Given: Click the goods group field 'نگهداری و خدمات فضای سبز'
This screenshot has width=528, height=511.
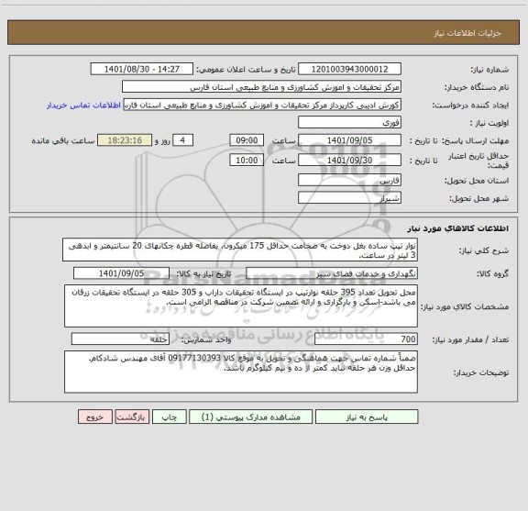Looking at the screenshot, I should tap(332, 273).
